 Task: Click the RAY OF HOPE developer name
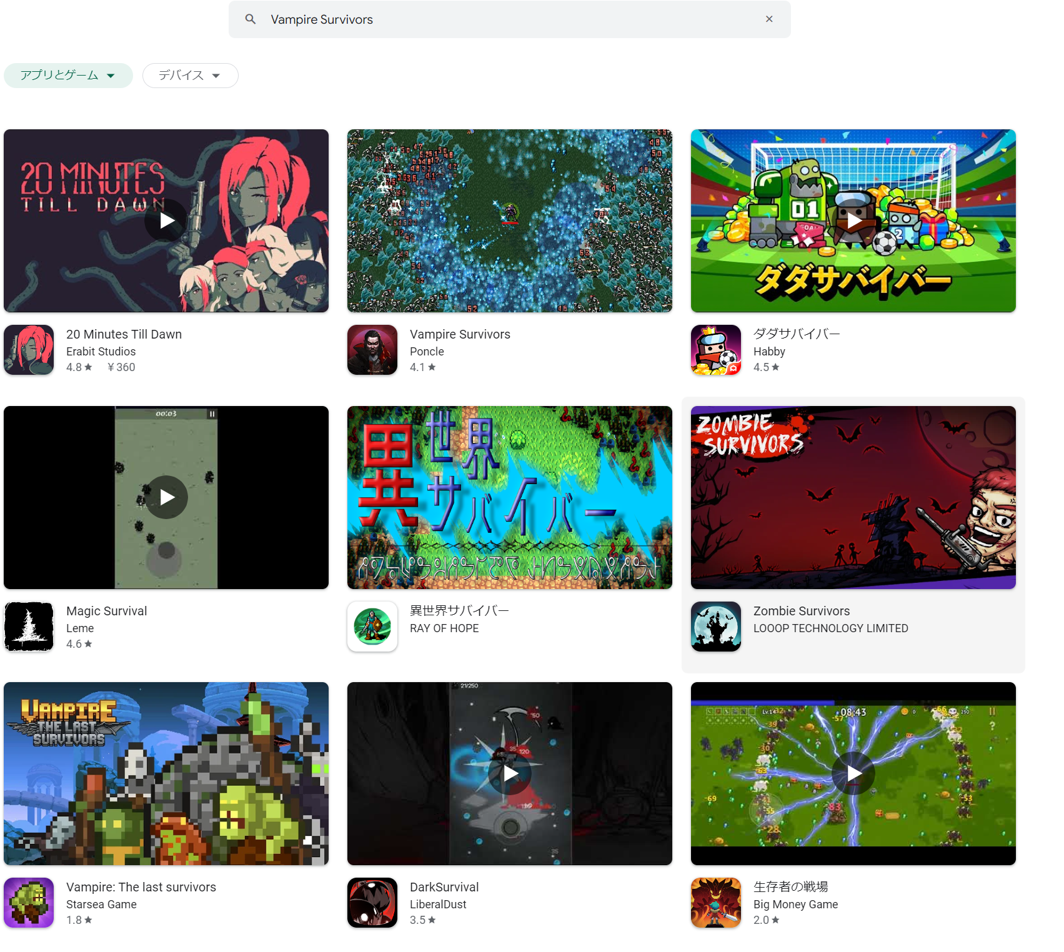[x=444, y=628]
